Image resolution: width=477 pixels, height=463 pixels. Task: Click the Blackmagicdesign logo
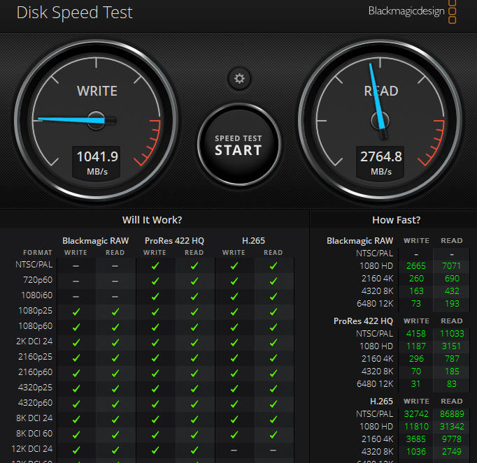click(412, 12)
